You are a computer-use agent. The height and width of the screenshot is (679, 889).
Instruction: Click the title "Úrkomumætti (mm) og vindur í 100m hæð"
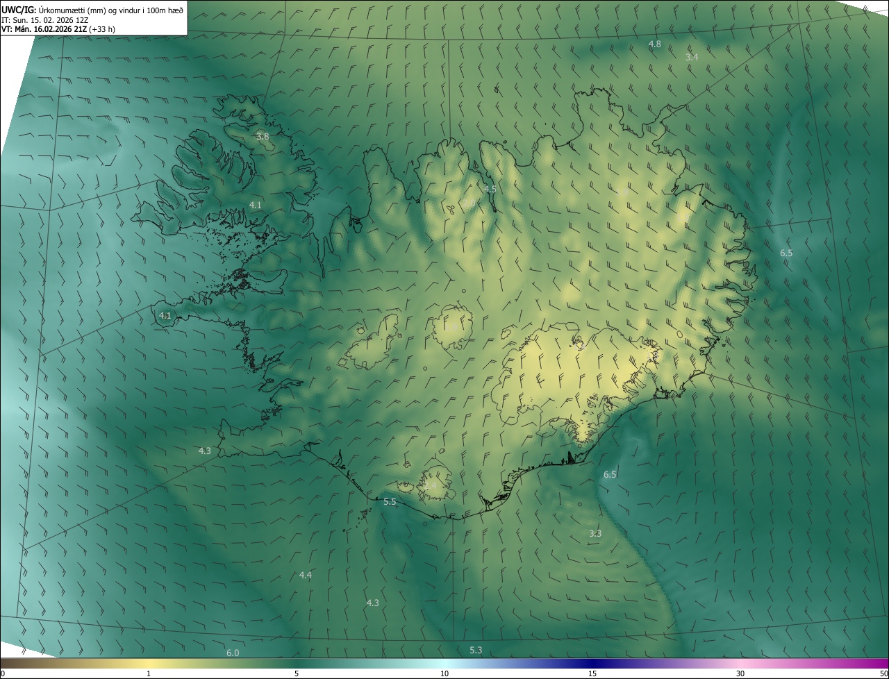(111, 10)
